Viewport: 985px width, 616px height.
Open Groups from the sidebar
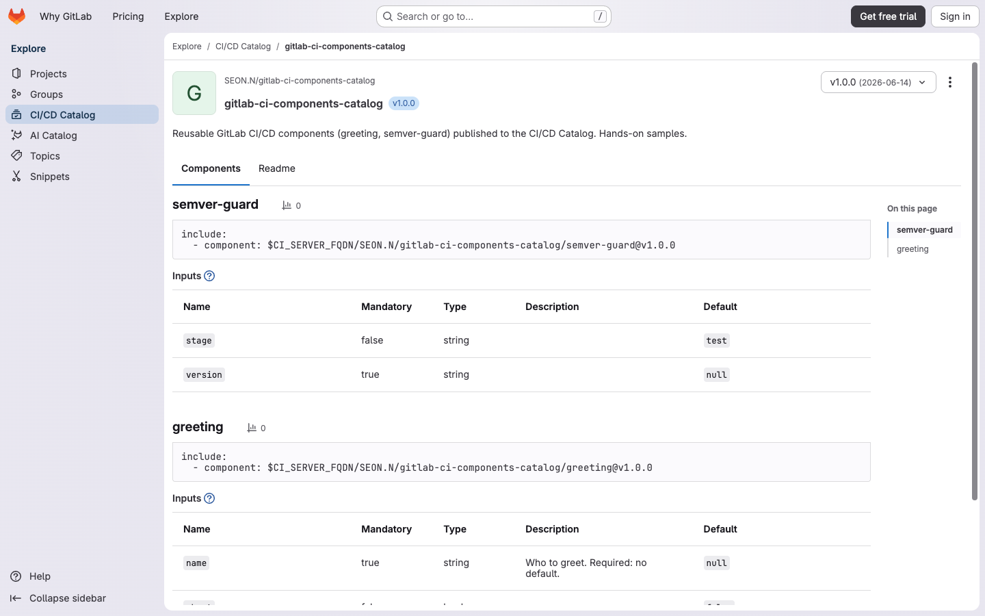(82, 94)
